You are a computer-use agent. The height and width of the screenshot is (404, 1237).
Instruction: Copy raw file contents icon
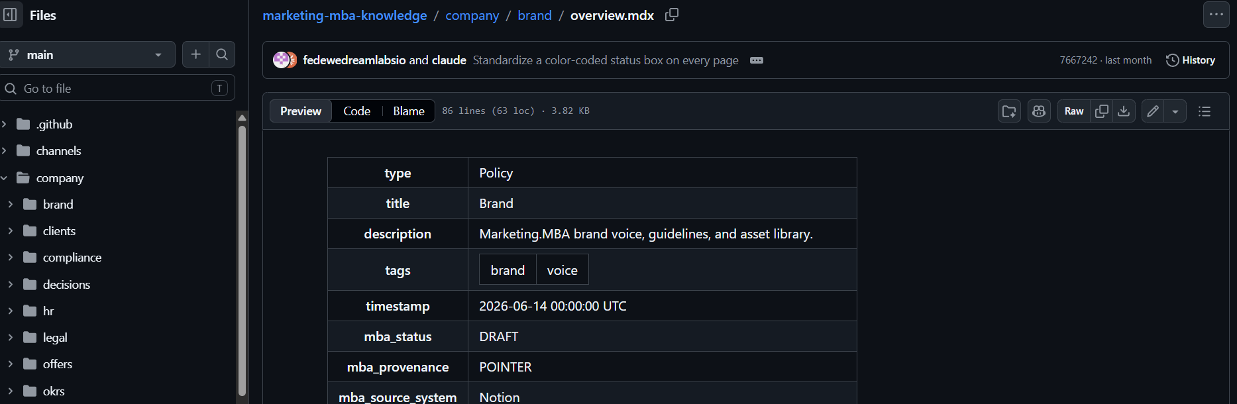[x=1102, y=111]
